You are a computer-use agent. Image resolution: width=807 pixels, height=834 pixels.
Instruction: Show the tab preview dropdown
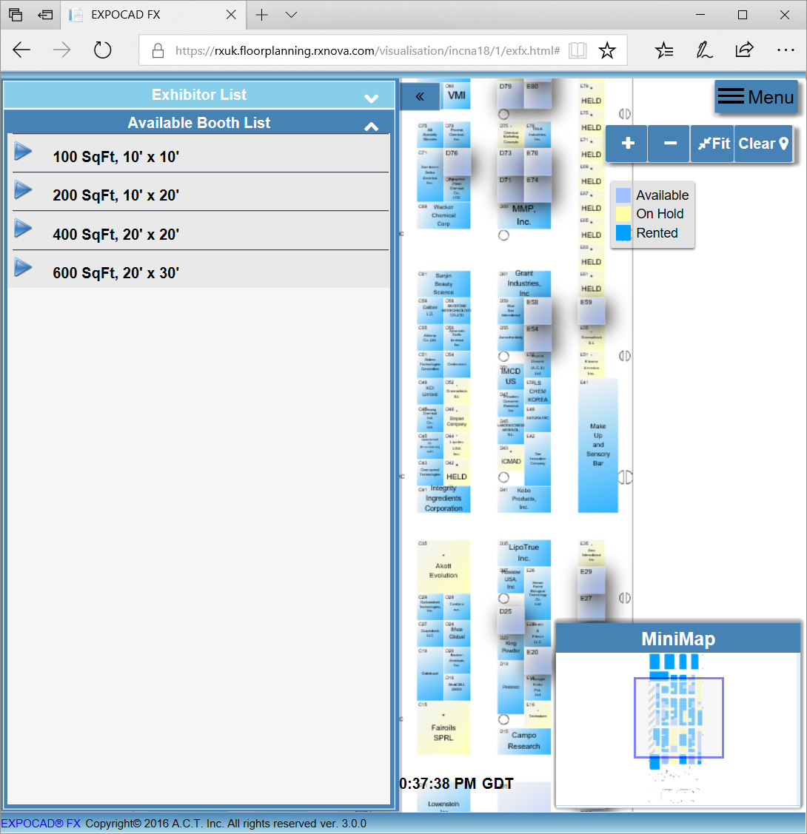pyautogui.click(x=291, y=15)
